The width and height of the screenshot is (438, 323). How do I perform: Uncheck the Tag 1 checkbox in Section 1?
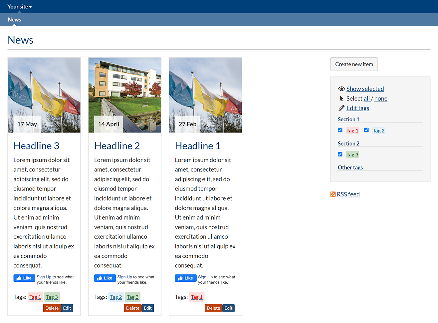340,130
